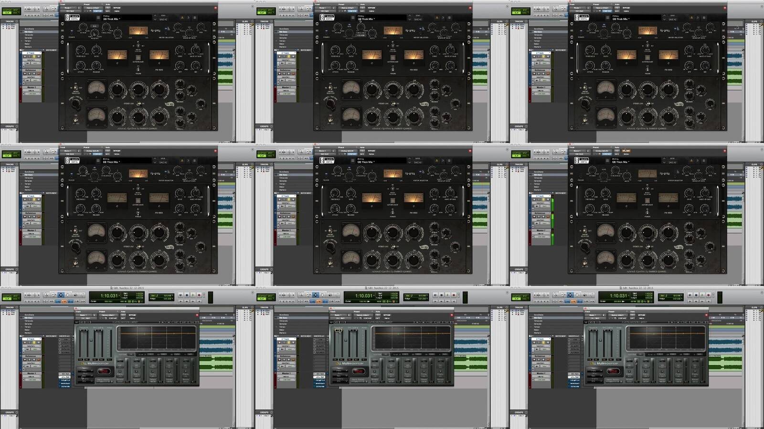
Task: Open Nudge value dropdown in bottom-center frame
Action: click(x=427, y=299)
